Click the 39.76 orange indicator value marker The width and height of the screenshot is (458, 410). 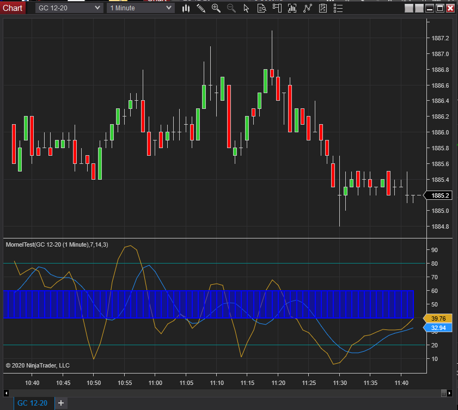pos(437,319)
